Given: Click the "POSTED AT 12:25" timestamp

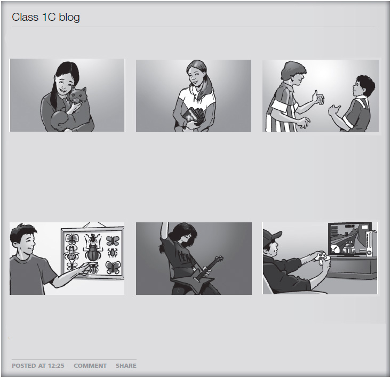Looking at the screenshot, I should pyautogui.click(x=38, y=366).
